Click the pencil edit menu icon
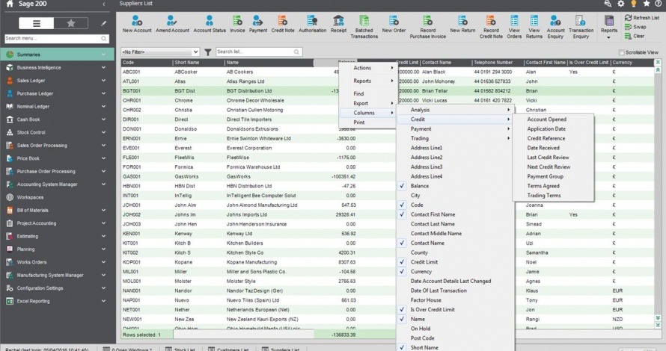This screenshot has width=666, height=351. [103, 23]
